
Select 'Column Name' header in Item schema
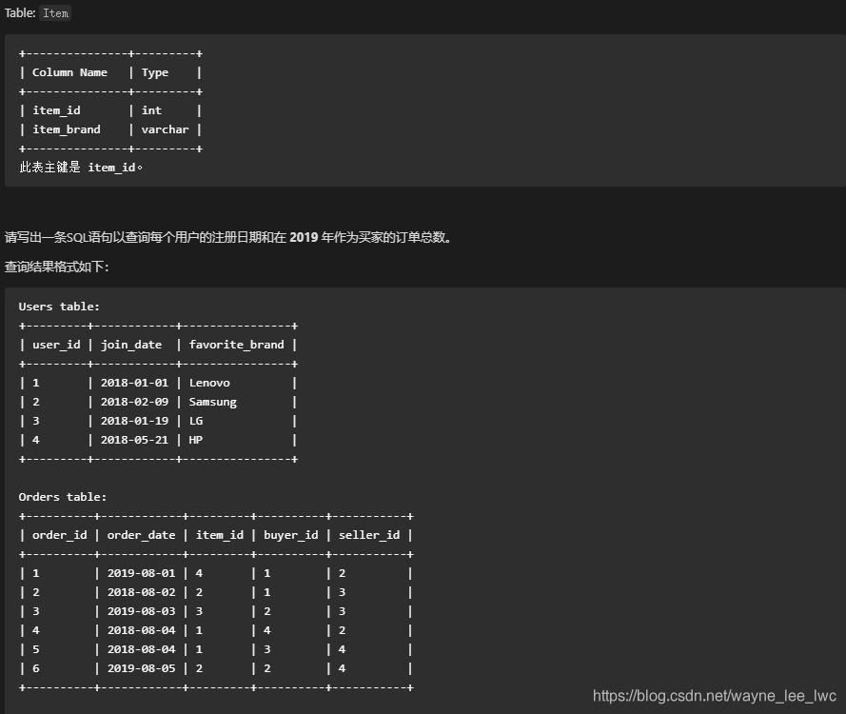coord(69,72)
